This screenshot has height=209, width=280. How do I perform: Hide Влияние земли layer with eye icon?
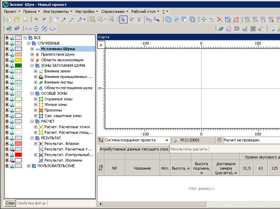pos(7,71)
